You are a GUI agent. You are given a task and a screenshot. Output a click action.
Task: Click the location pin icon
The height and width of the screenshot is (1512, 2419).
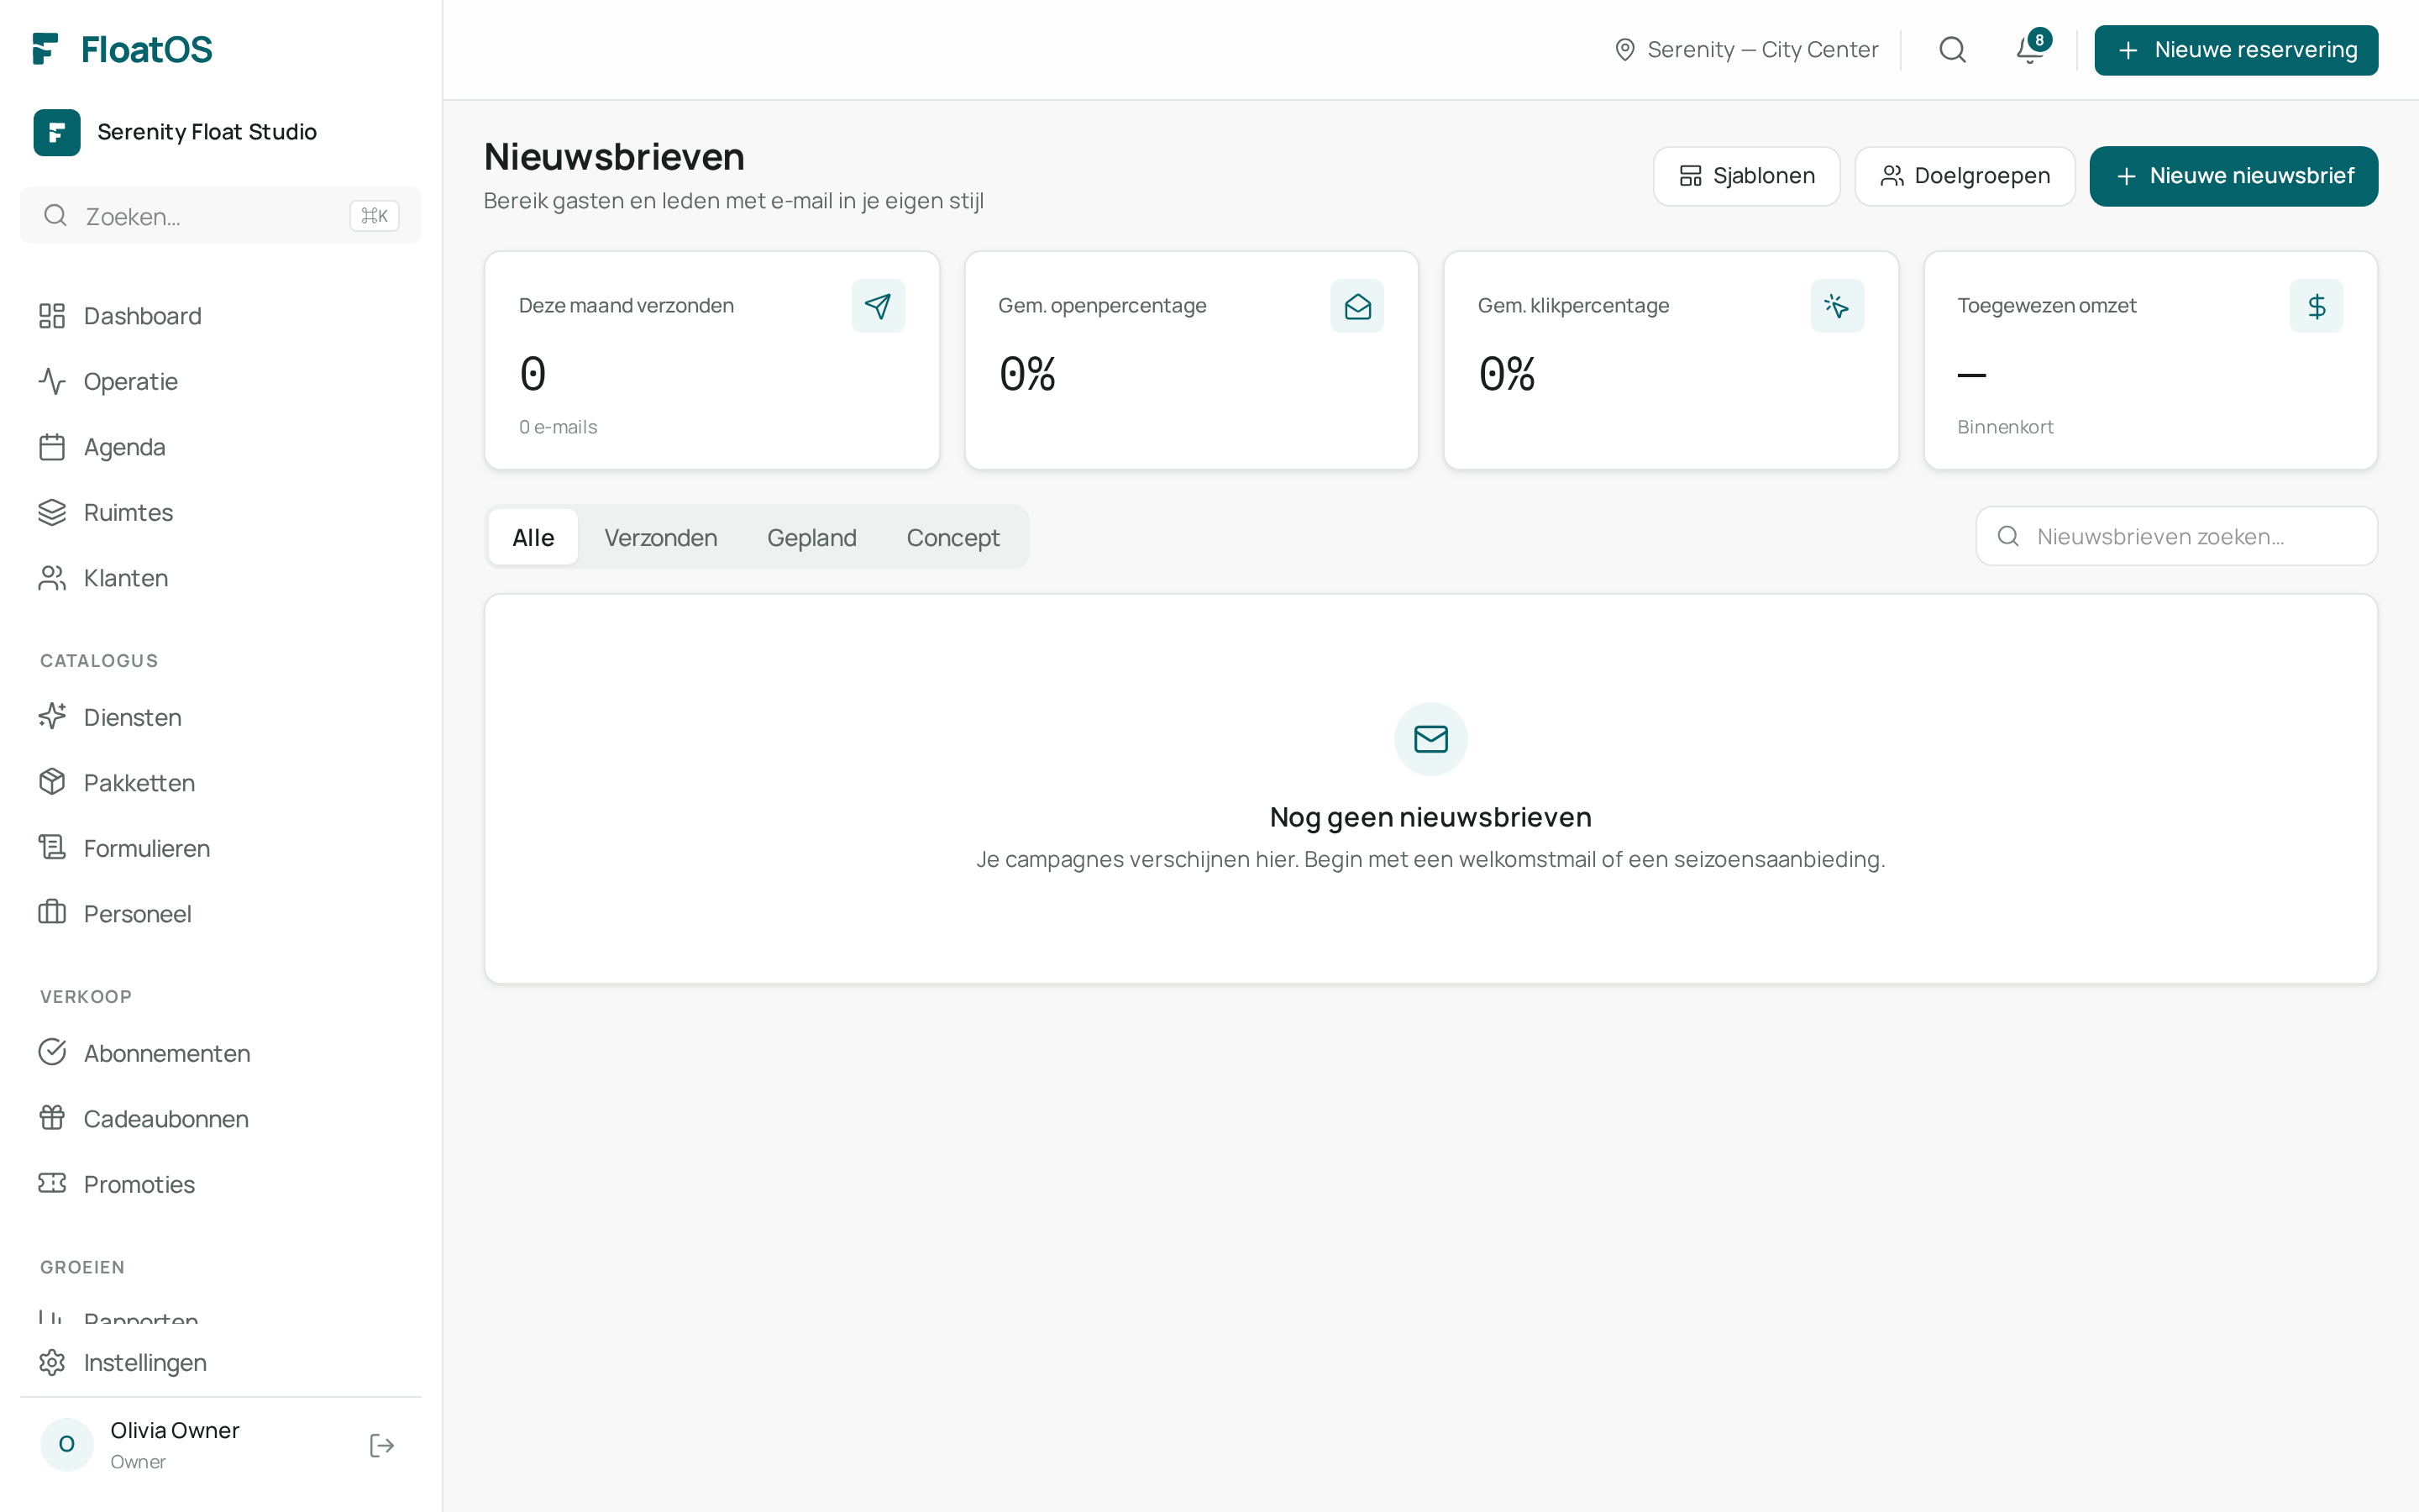[x=1625, y=49]
